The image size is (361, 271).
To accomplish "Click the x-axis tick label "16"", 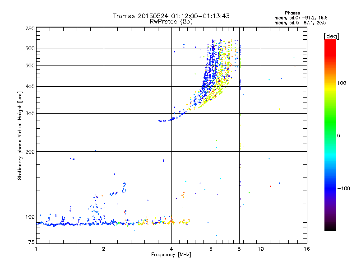I will click(307, 249).
